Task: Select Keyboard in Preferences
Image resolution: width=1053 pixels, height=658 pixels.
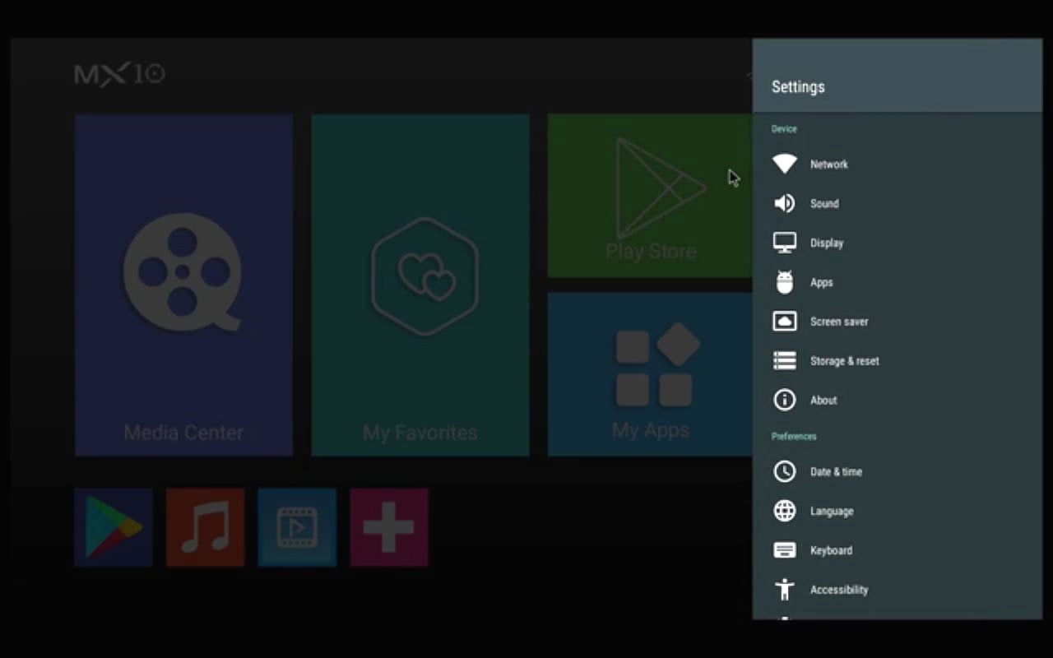Action: [x=897, y=550]
